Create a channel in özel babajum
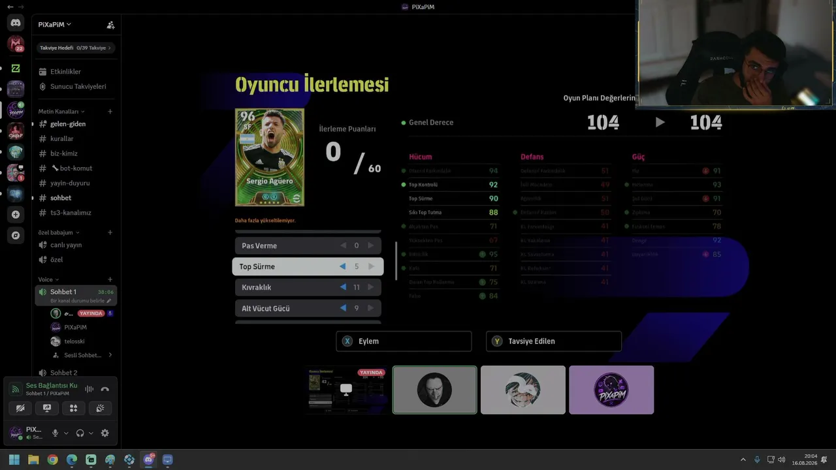The image size is (836, 470). tap(110, 232)
